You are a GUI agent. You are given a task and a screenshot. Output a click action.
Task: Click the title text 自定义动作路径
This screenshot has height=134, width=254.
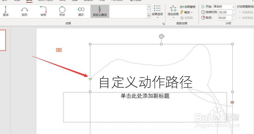pyautogui.click(x=146, y=82)
